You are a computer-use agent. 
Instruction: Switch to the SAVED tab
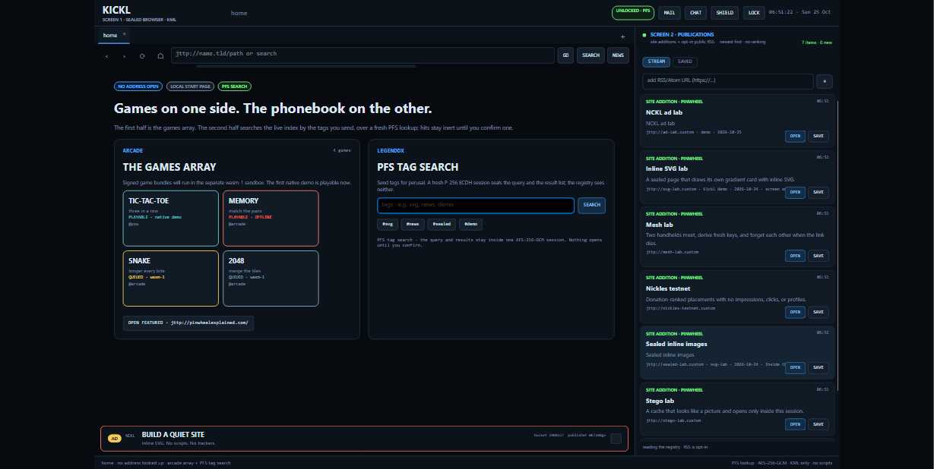click(685, 61)
